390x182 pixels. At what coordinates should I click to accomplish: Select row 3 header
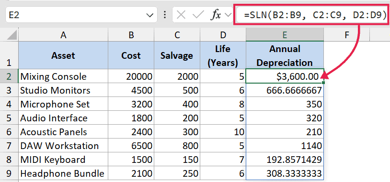[x=9, y=90]
